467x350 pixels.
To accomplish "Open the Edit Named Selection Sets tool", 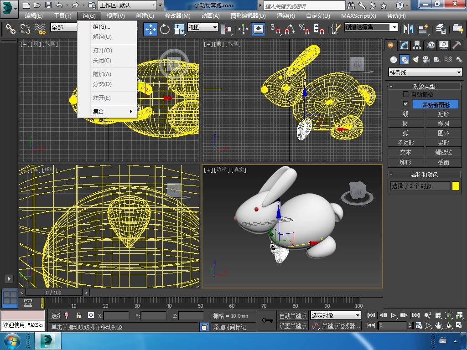I will 335,29.
